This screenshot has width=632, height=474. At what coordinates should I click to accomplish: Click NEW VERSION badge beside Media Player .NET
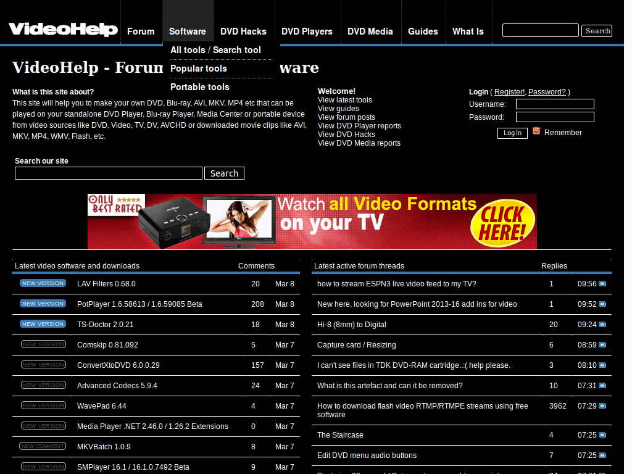pyautogui.click(x=43, y=426)
